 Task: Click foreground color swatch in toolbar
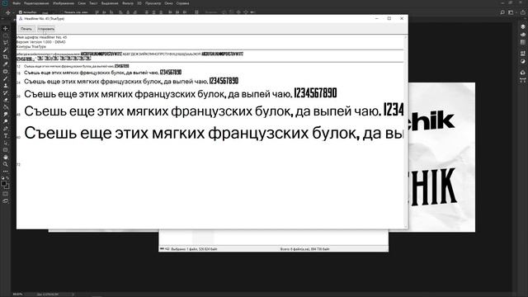3,183
